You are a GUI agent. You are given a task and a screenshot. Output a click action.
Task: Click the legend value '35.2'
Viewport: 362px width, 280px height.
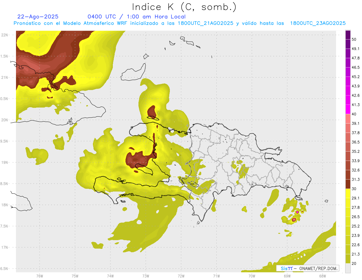[356, 151]
